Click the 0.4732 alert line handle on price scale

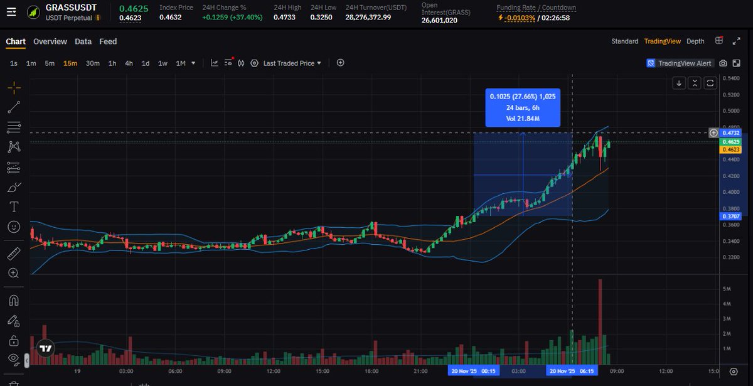click(x=714, y=132)
